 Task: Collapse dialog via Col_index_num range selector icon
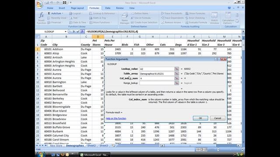177,78
